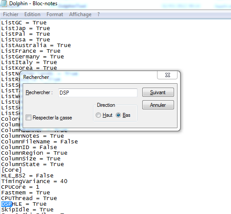Click the Notepad icon in the title bar
The image size is (231, 214).
point(3,3)
